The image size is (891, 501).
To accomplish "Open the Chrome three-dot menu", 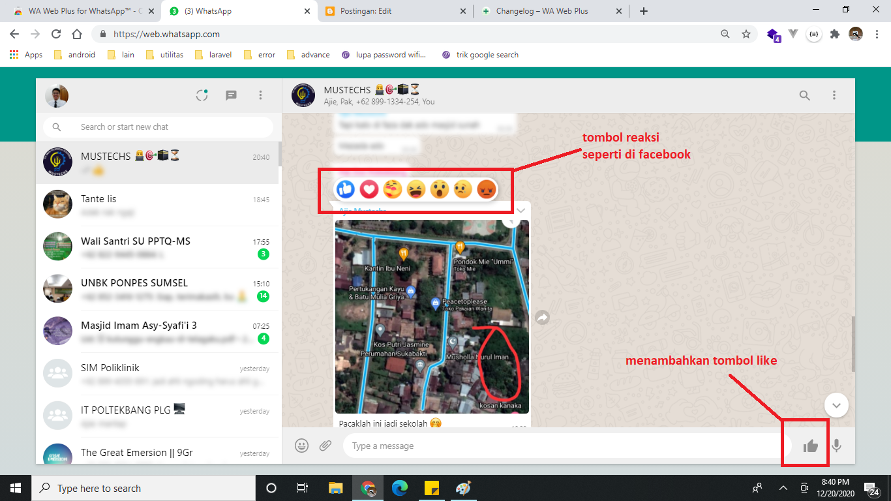I will tap(877, 34).
